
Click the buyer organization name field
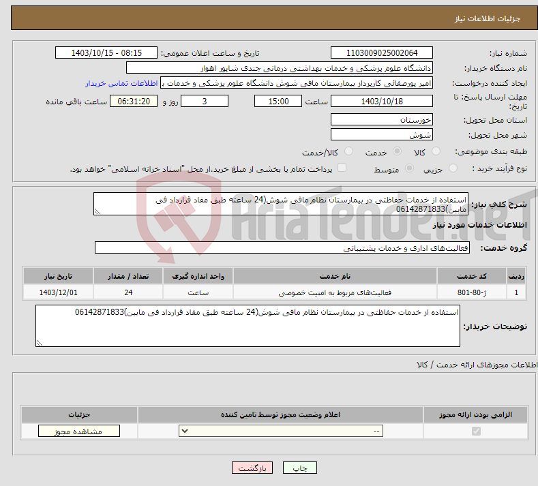coord(280,68)
